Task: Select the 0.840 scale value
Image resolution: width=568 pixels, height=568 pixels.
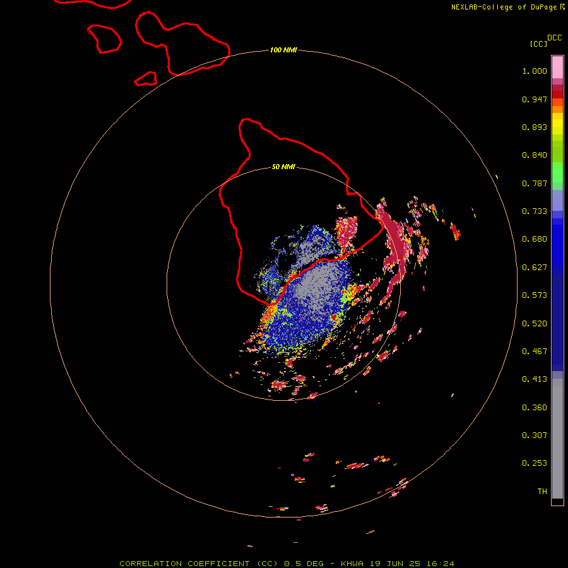Action: pyautogui.click(x=535, y=155)
